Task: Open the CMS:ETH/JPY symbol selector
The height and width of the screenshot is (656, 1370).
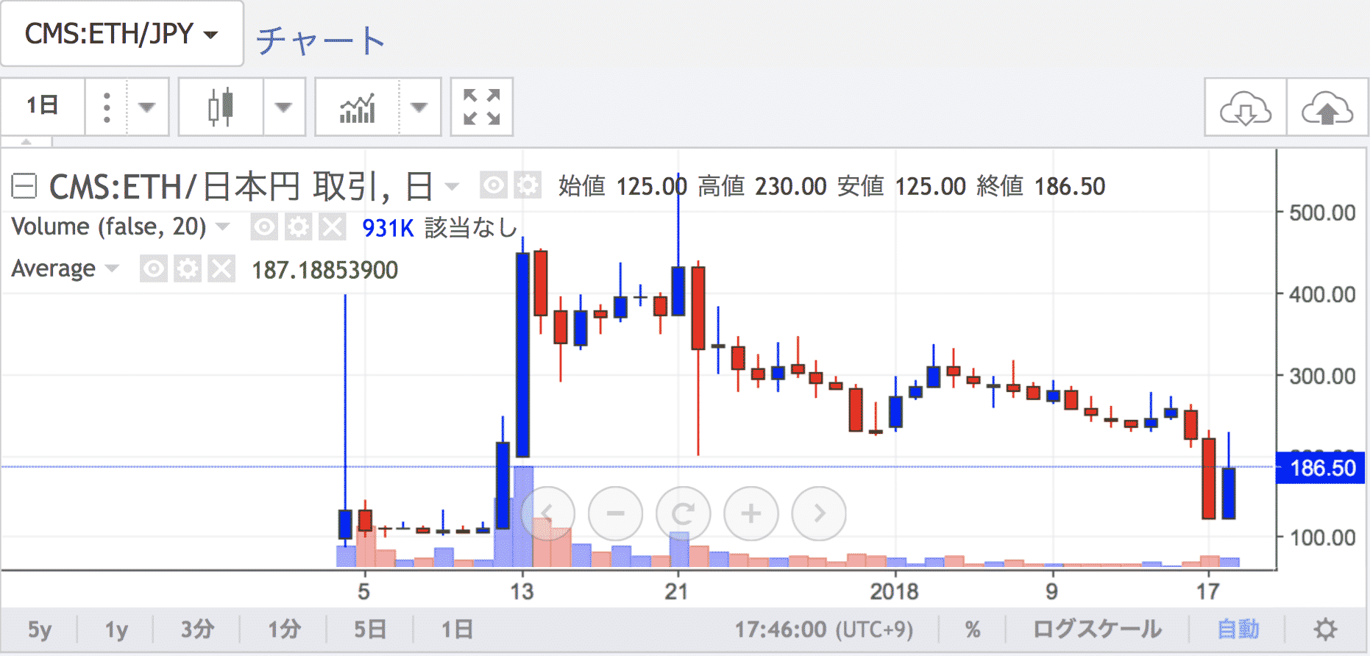Action: click(x=121, y=34)
